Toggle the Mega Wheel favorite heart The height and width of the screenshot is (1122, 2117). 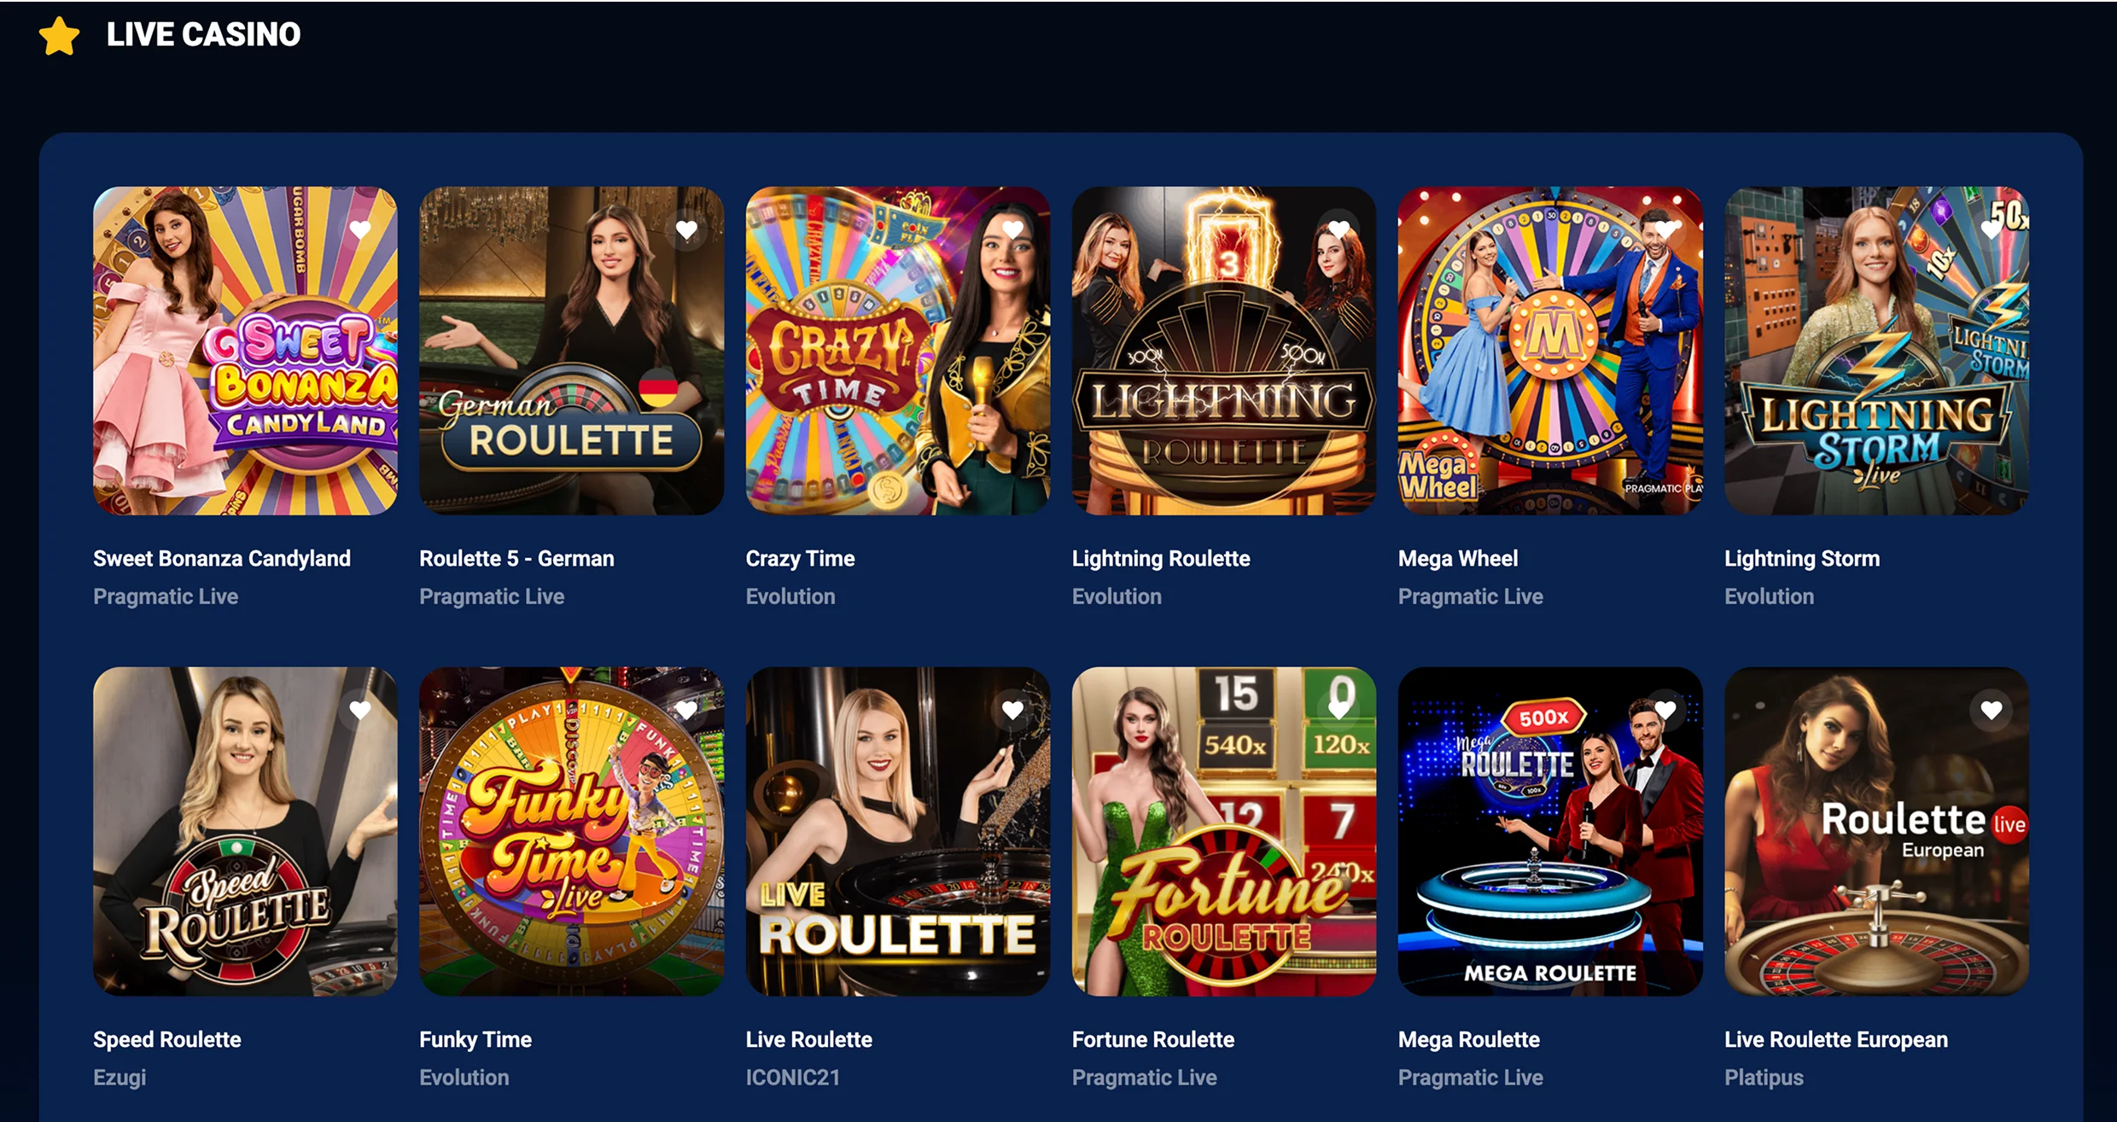(x=1665, y=230)
